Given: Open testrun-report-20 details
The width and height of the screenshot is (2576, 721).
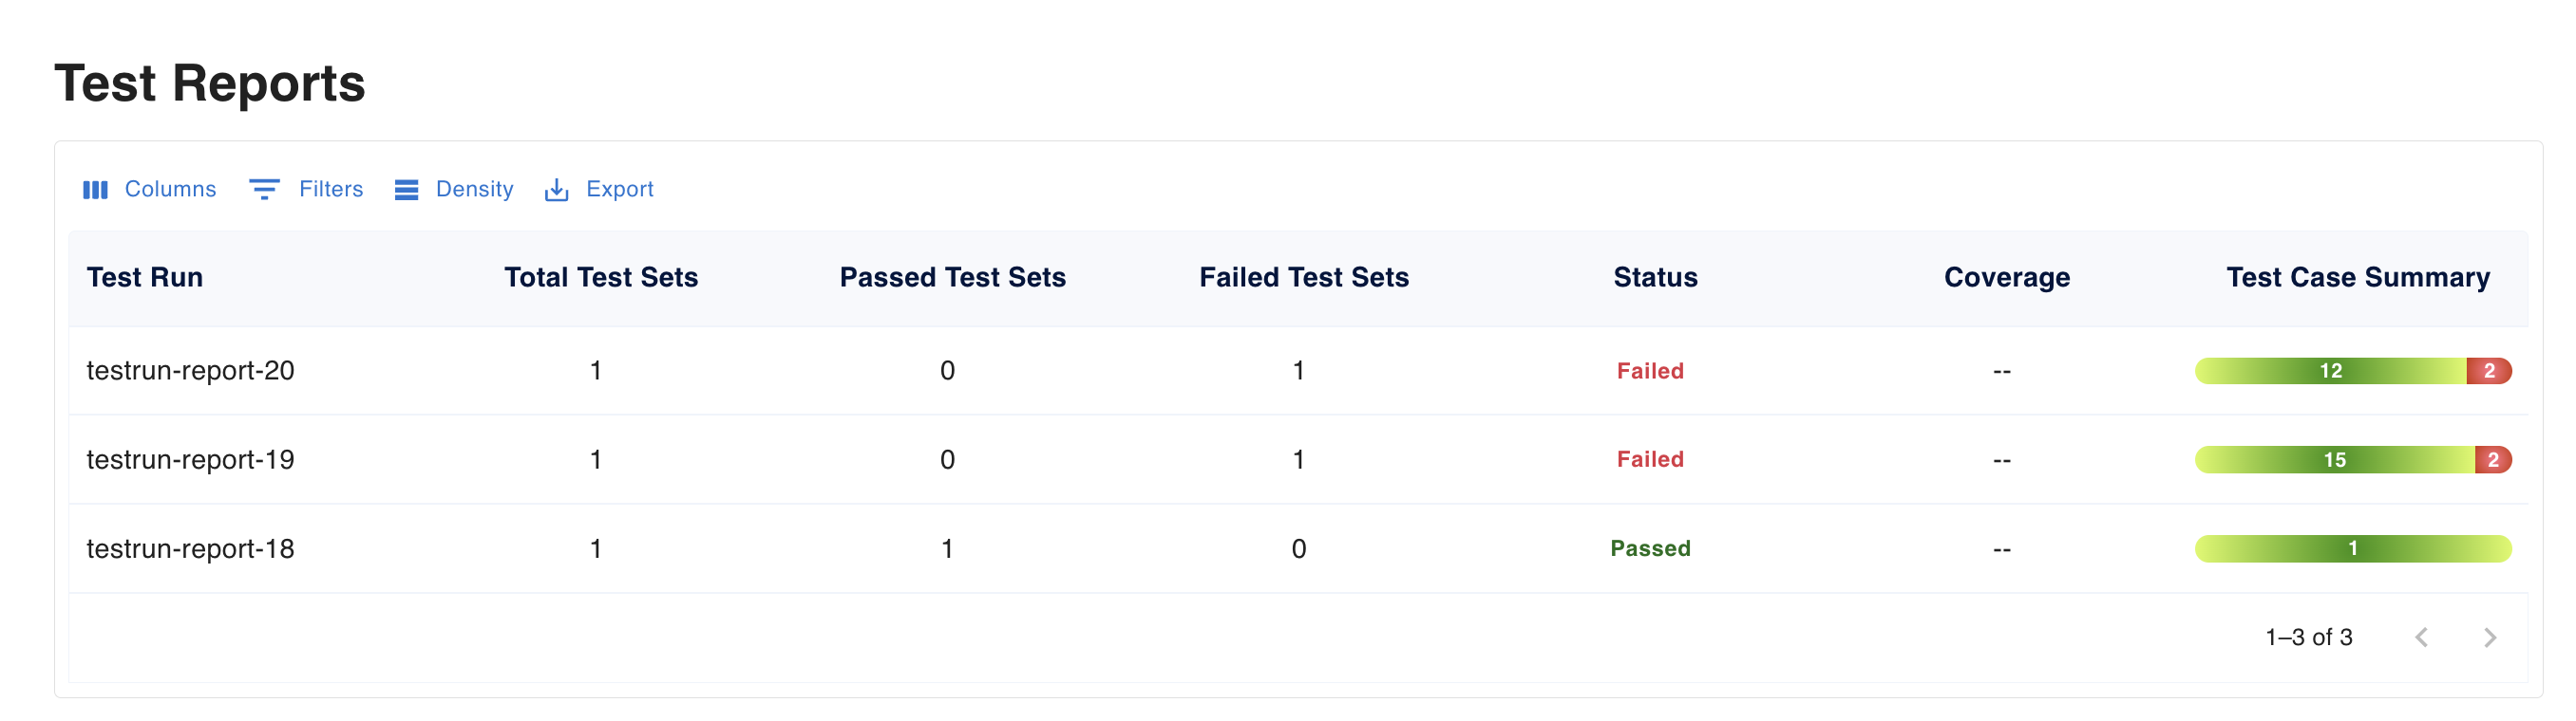Looking at the screenshot, I should (x=190, y=371).
